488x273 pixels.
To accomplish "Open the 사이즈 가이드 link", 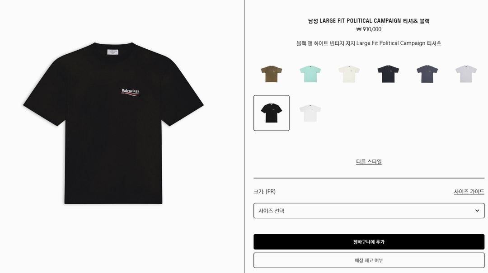I will 469,192.
